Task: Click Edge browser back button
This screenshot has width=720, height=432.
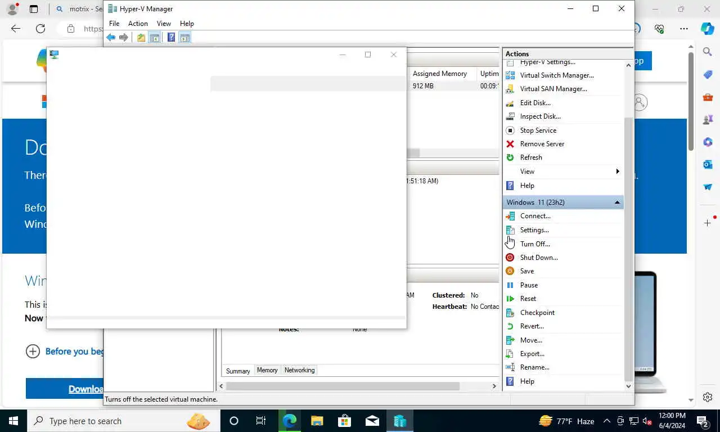Action: [x=15, y=29]
